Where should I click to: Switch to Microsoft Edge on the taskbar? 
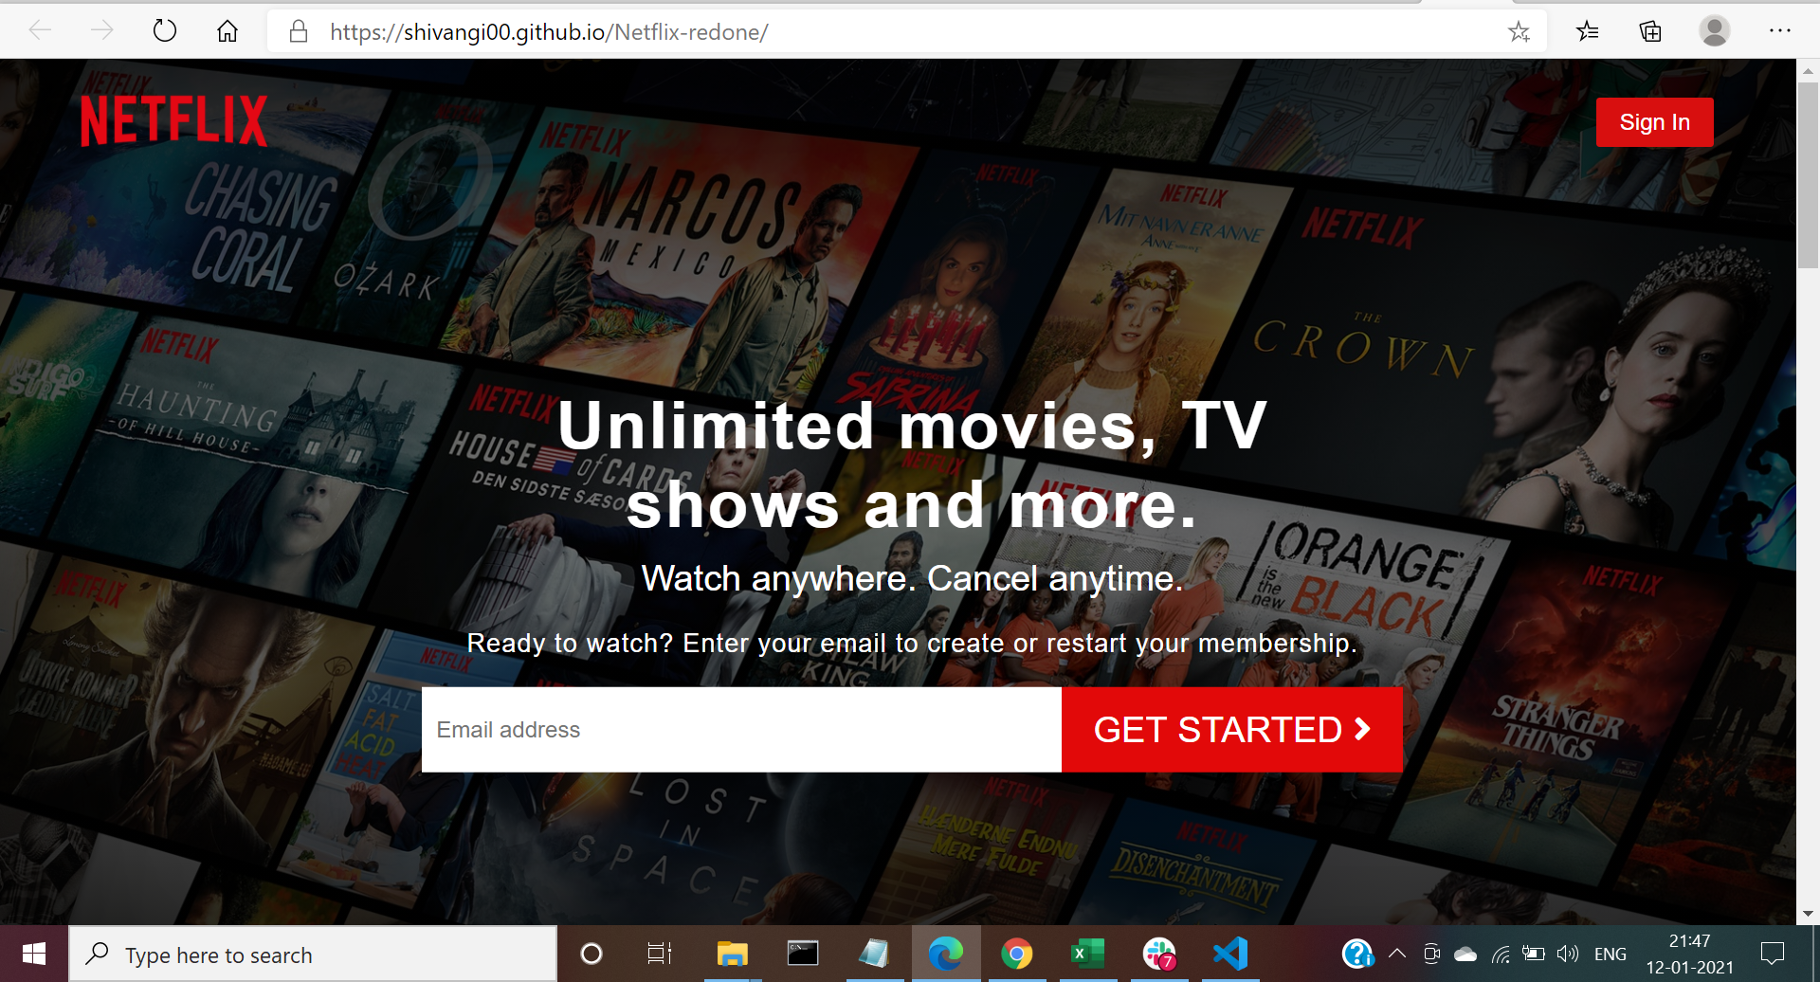(x=945, y=954)
